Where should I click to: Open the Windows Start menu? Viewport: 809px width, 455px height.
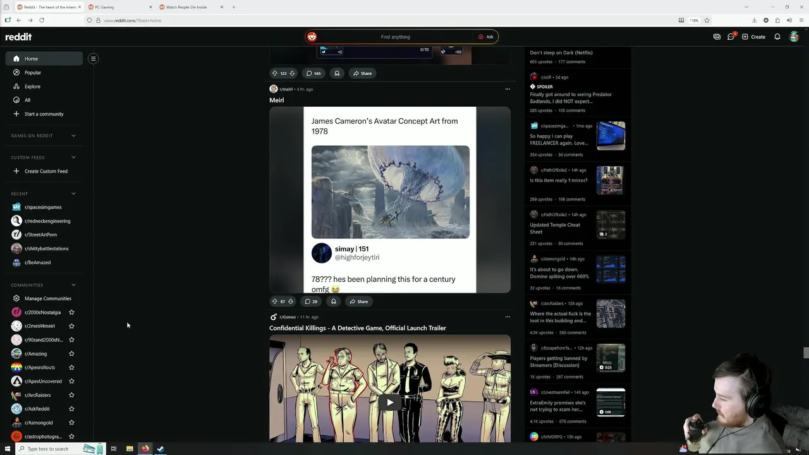8,449
